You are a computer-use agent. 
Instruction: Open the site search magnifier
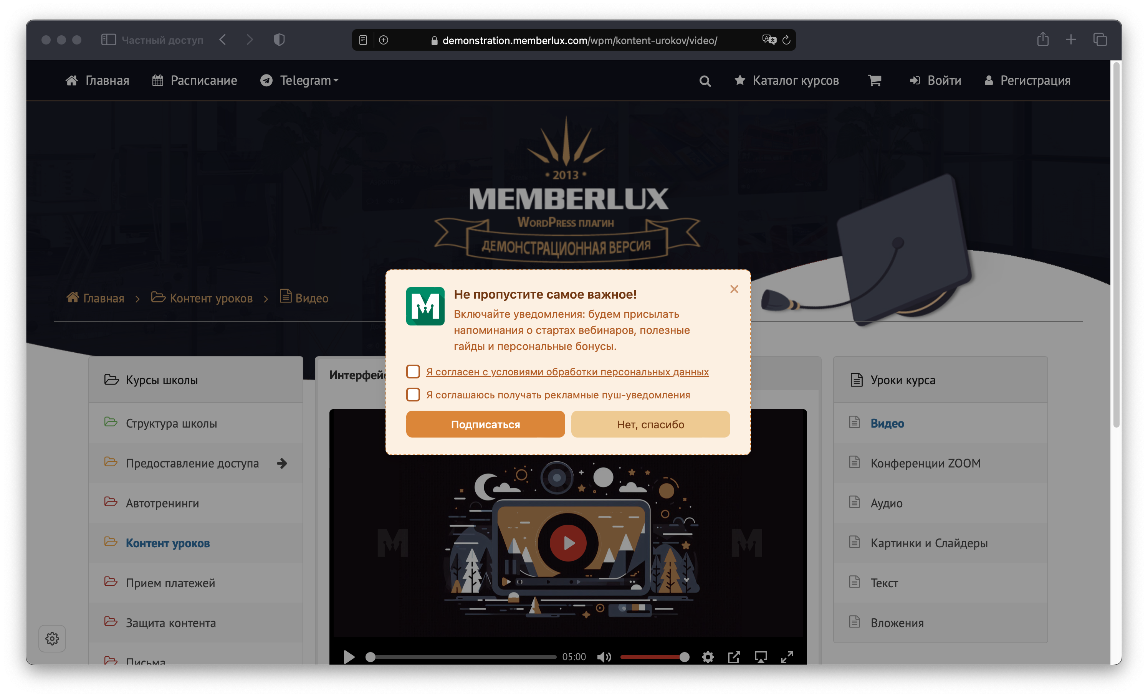tap(705, 81)
